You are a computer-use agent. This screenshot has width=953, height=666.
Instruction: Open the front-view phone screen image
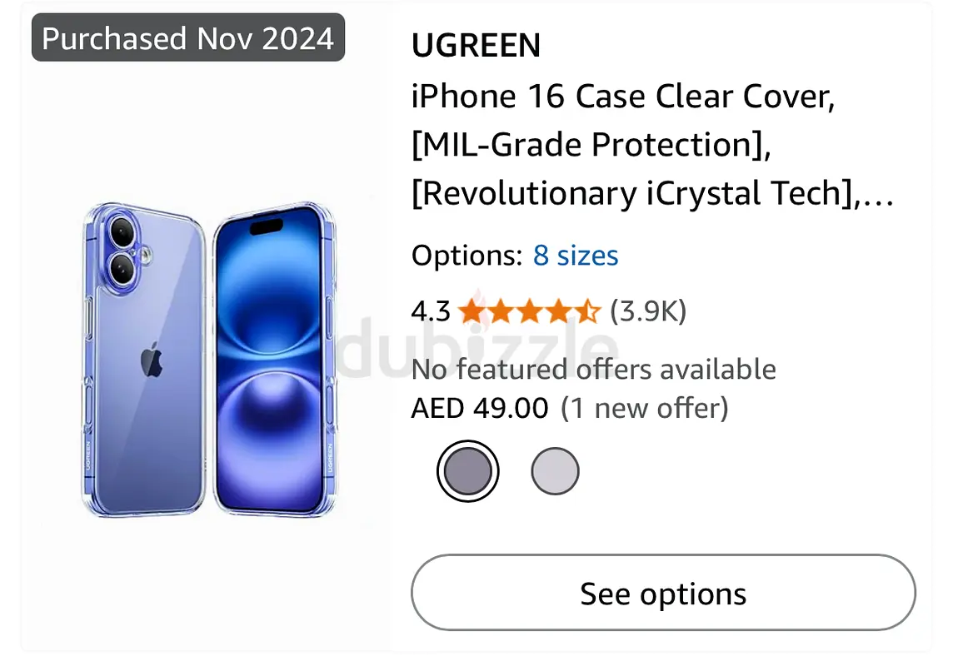pos(274,360)
